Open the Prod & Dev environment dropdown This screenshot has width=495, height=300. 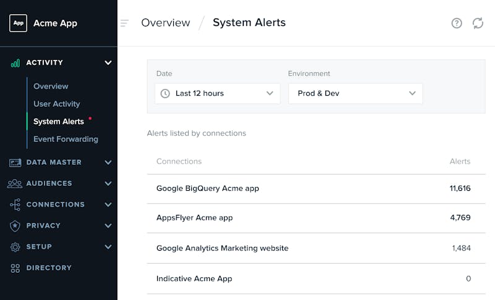pyautogui.click(x=355, y=93)
